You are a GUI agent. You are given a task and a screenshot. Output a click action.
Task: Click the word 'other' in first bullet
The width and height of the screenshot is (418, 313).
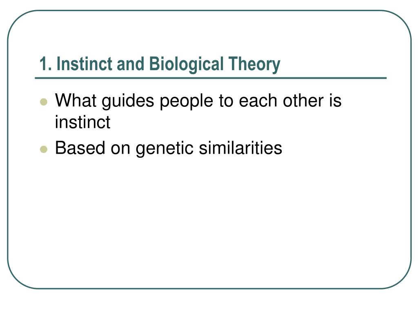pyautogui.click(x=303, y=101)
